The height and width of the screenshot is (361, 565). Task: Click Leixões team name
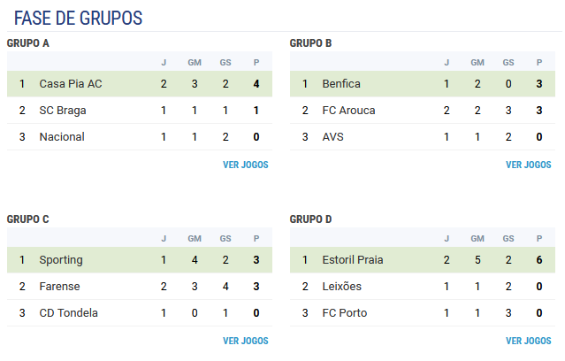(341, 287)
